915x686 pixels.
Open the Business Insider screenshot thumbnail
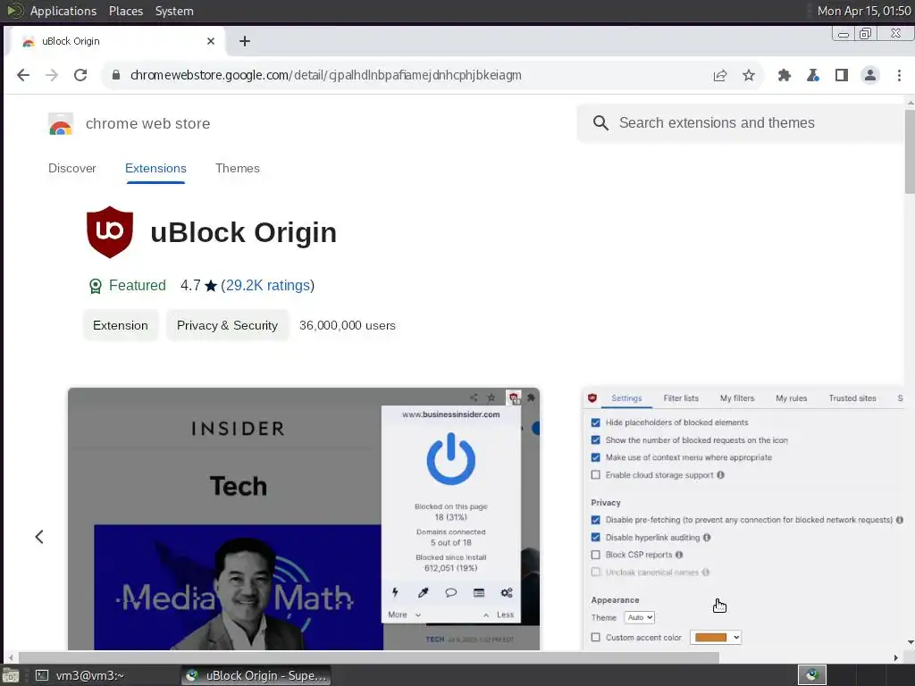(x=304, y=519)
